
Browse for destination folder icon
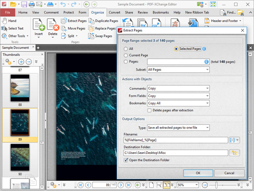(x=234, y=153)
